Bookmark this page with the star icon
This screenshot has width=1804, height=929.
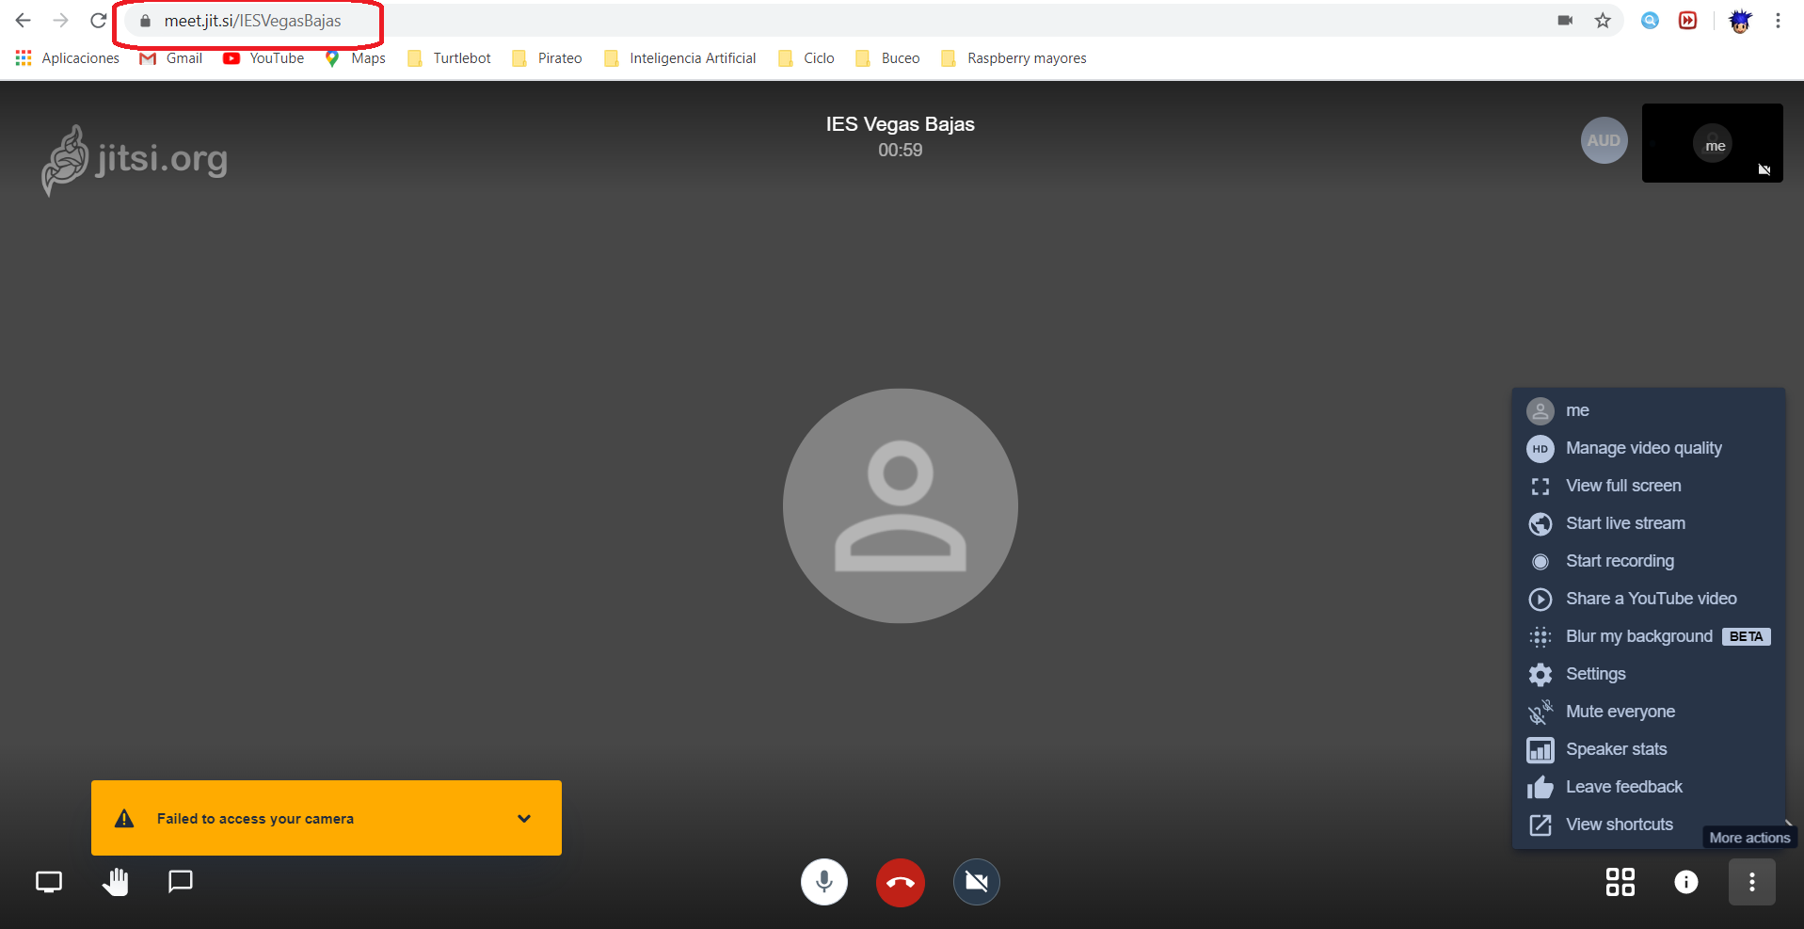[x=1603, y=21]
